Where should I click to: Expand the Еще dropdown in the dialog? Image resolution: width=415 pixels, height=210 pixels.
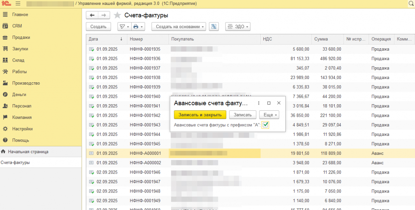269,115
